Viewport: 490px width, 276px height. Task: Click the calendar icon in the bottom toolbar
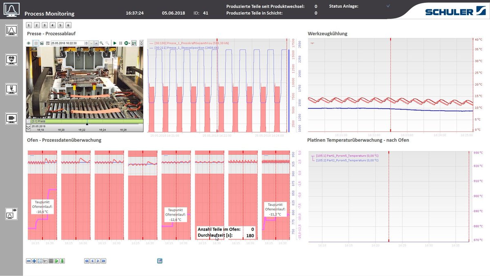(160, 261)
